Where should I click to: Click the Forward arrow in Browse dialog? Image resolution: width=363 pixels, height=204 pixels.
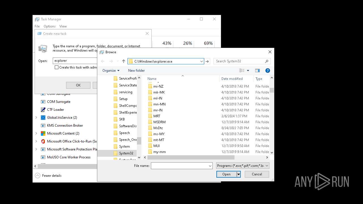[x=111, y=61]
